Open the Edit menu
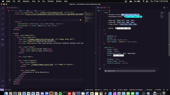This screenshot has height=95, width=170. (19, 1)
